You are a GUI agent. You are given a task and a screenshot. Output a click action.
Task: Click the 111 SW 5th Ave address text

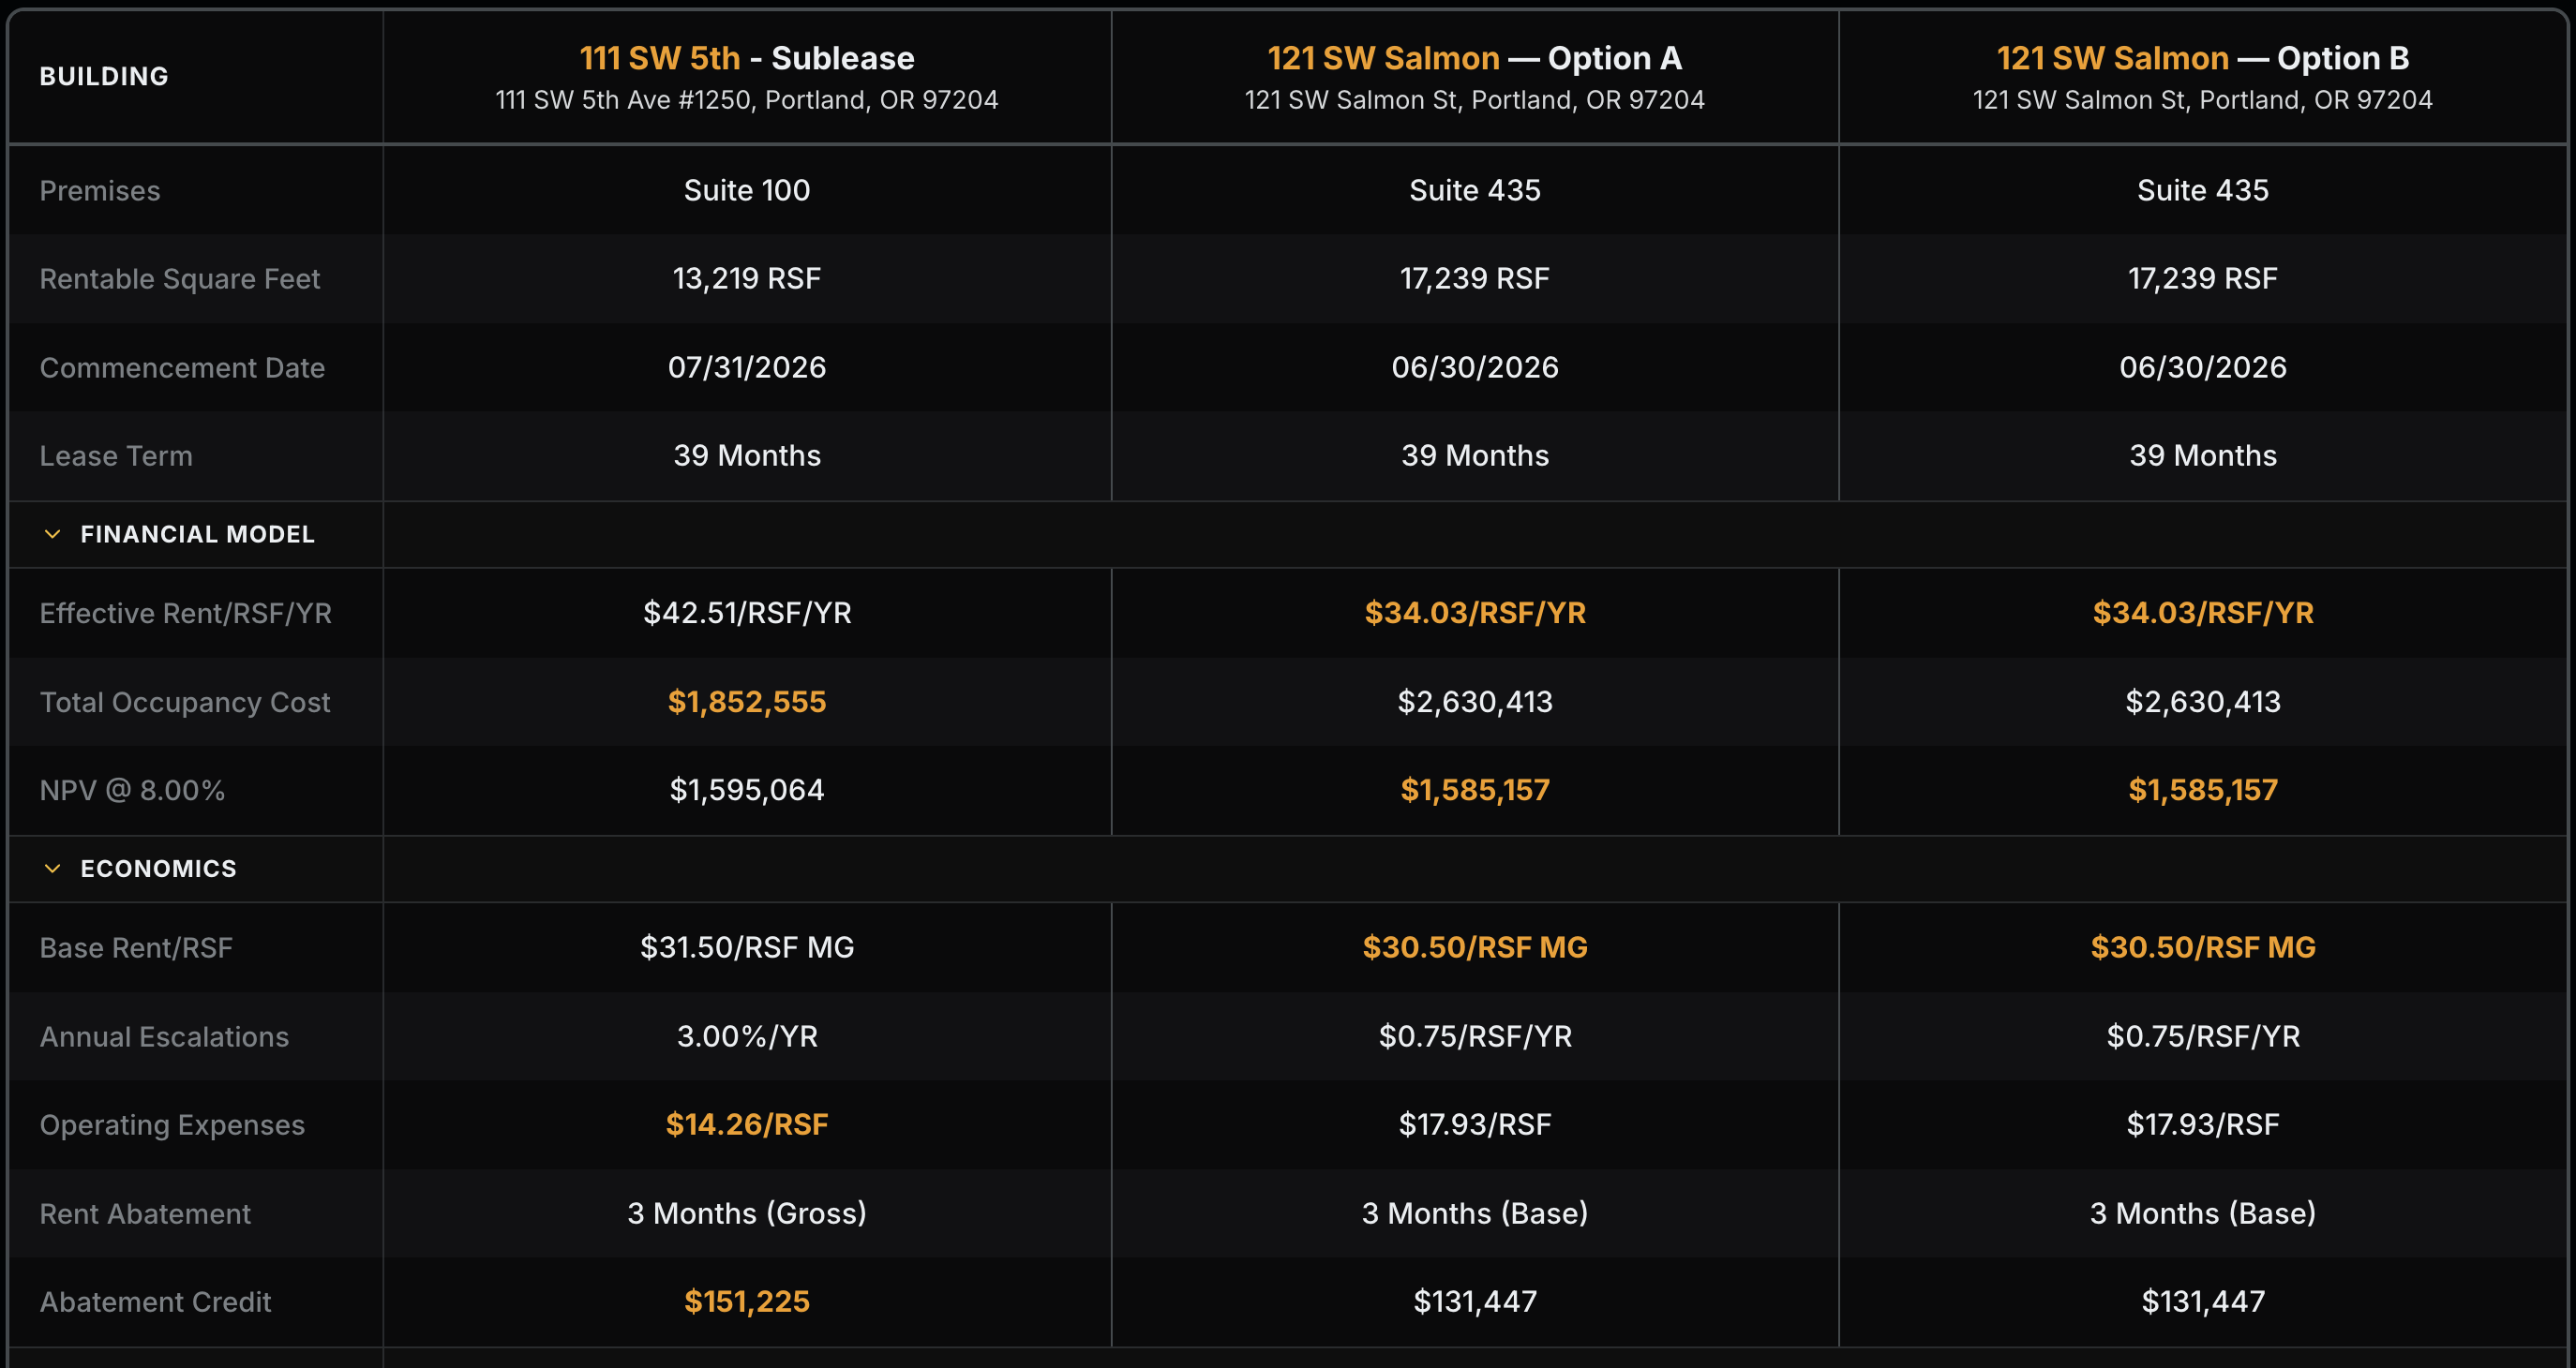(746, 100)
